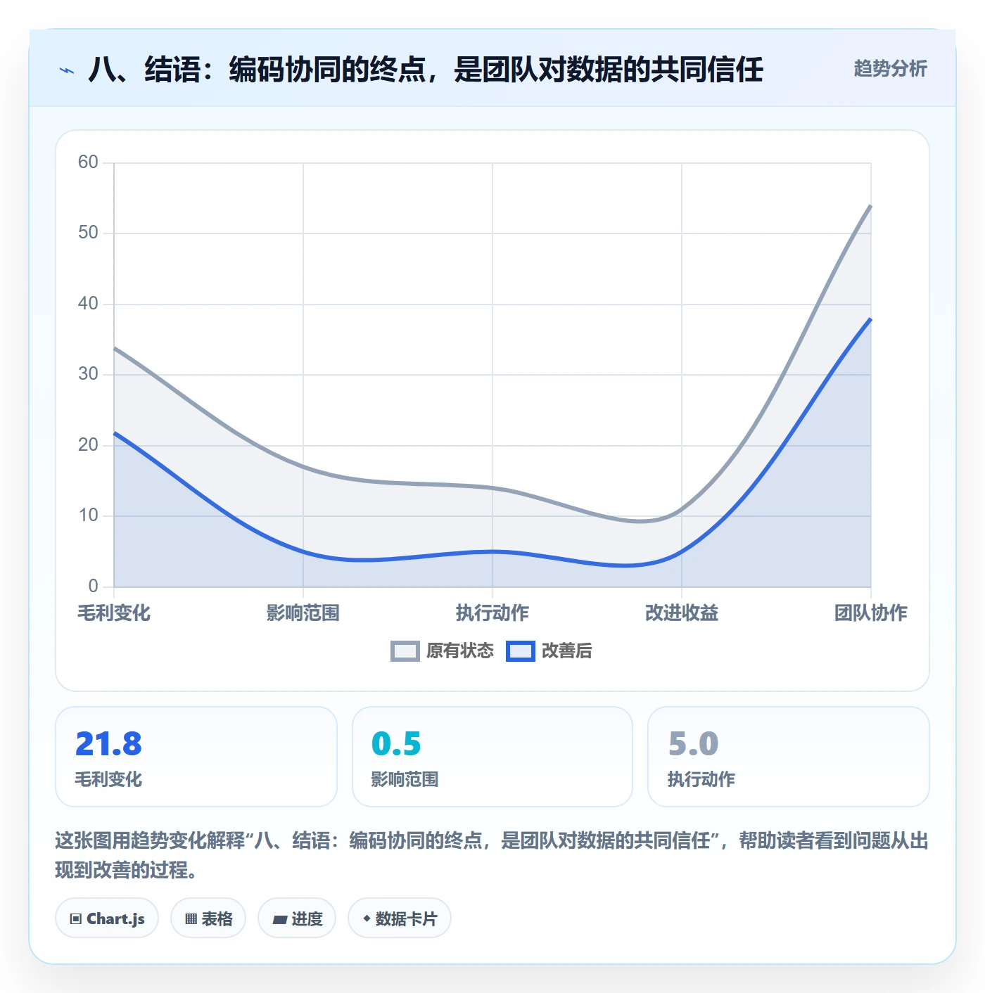Click the y-axis value 30
985x993 pixels.
[x=88, y=374]
